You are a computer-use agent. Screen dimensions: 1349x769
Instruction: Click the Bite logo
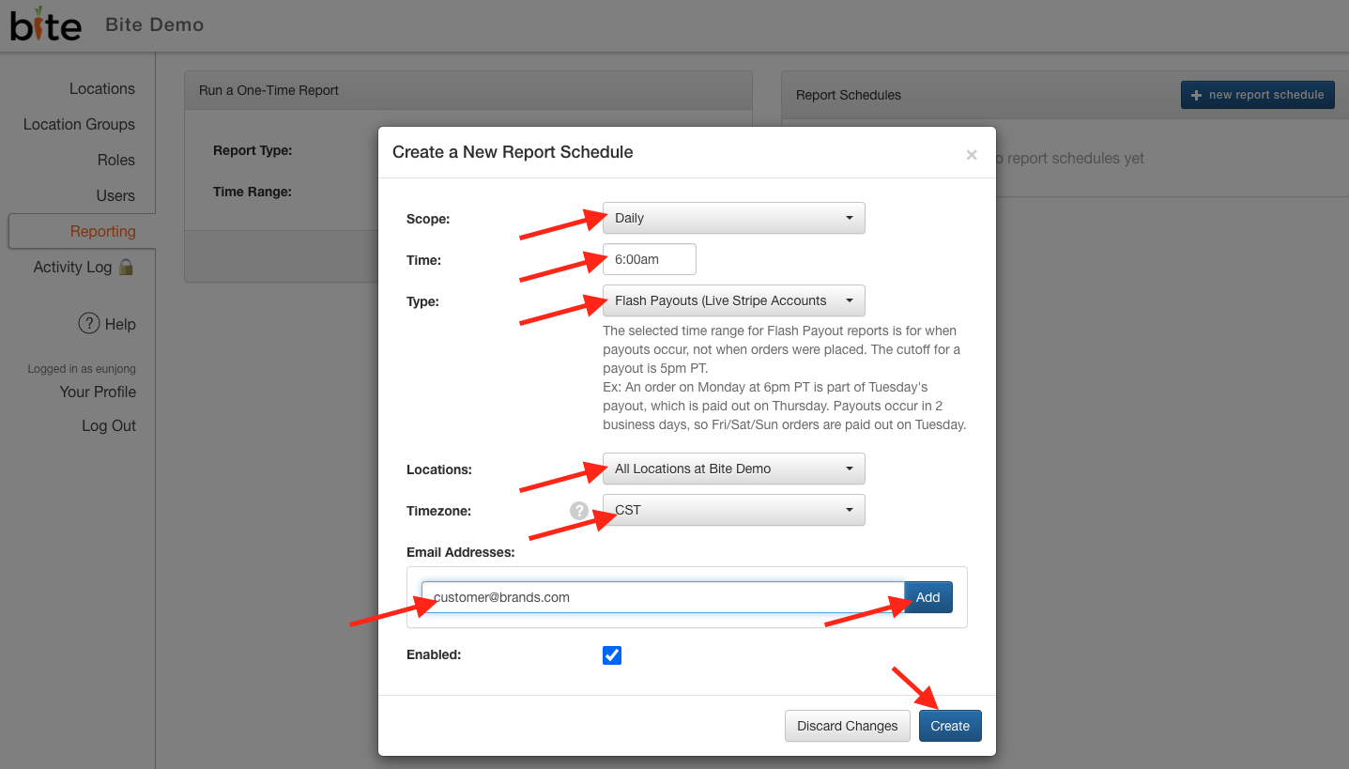point(46,24)
